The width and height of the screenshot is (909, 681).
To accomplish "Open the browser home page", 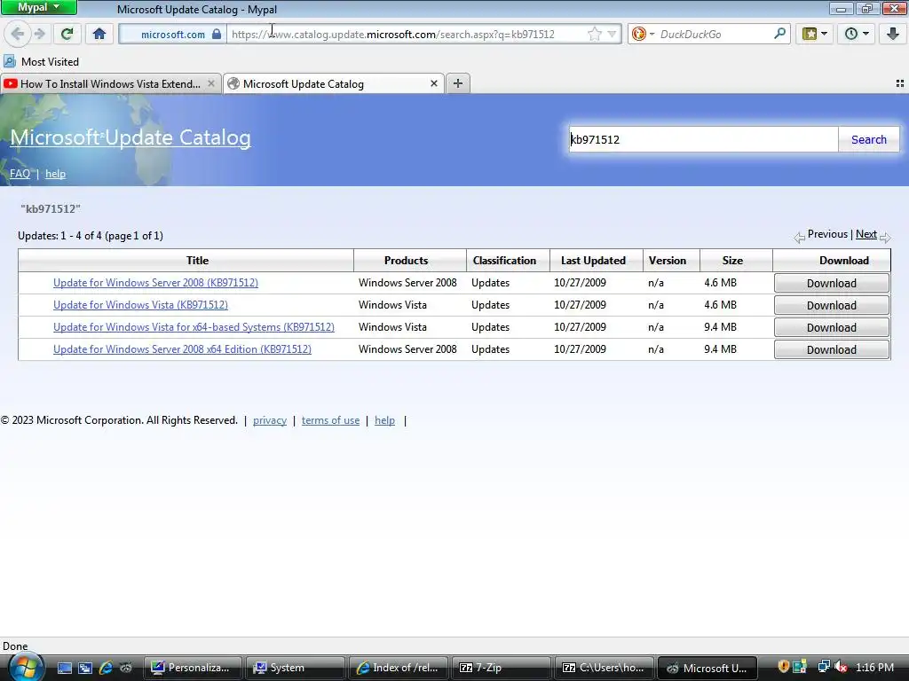I will 99,34.
